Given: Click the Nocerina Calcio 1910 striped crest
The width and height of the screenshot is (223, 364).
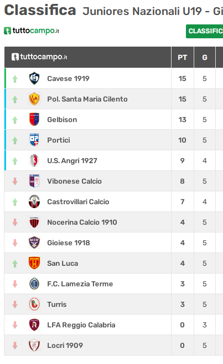Looking at the screenshot, I should click(34, 222).
